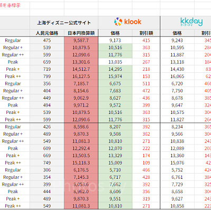Select the yen value 7,145.3
The width and height of the screenshot is (211, 211).
tap(81, 177)
